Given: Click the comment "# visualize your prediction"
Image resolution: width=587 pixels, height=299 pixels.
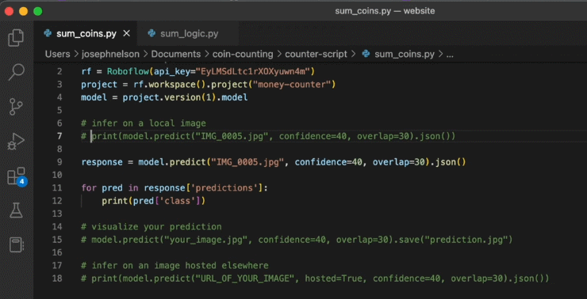Looking at the screenshot, I should [x=152, y=227].
